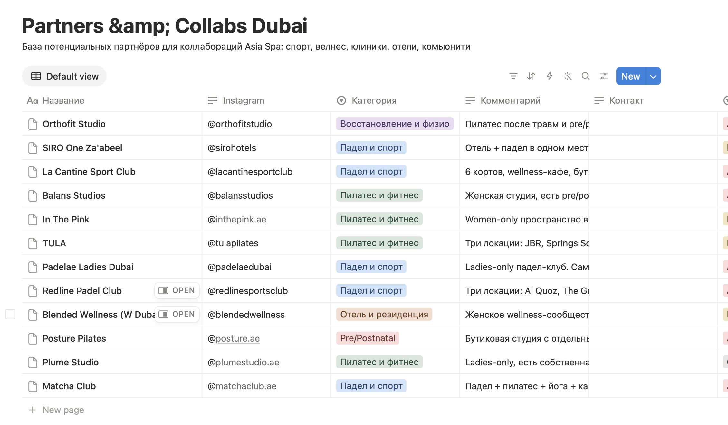Open the filter icon in toolbar
This screenshot has height=425, width=728.
coord(513,76)
